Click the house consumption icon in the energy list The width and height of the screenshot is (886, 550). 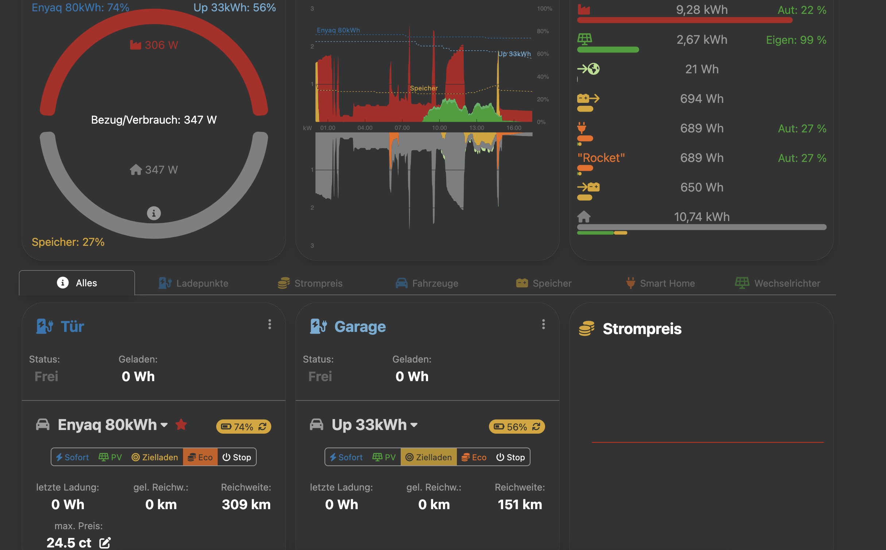coord(584,217)
